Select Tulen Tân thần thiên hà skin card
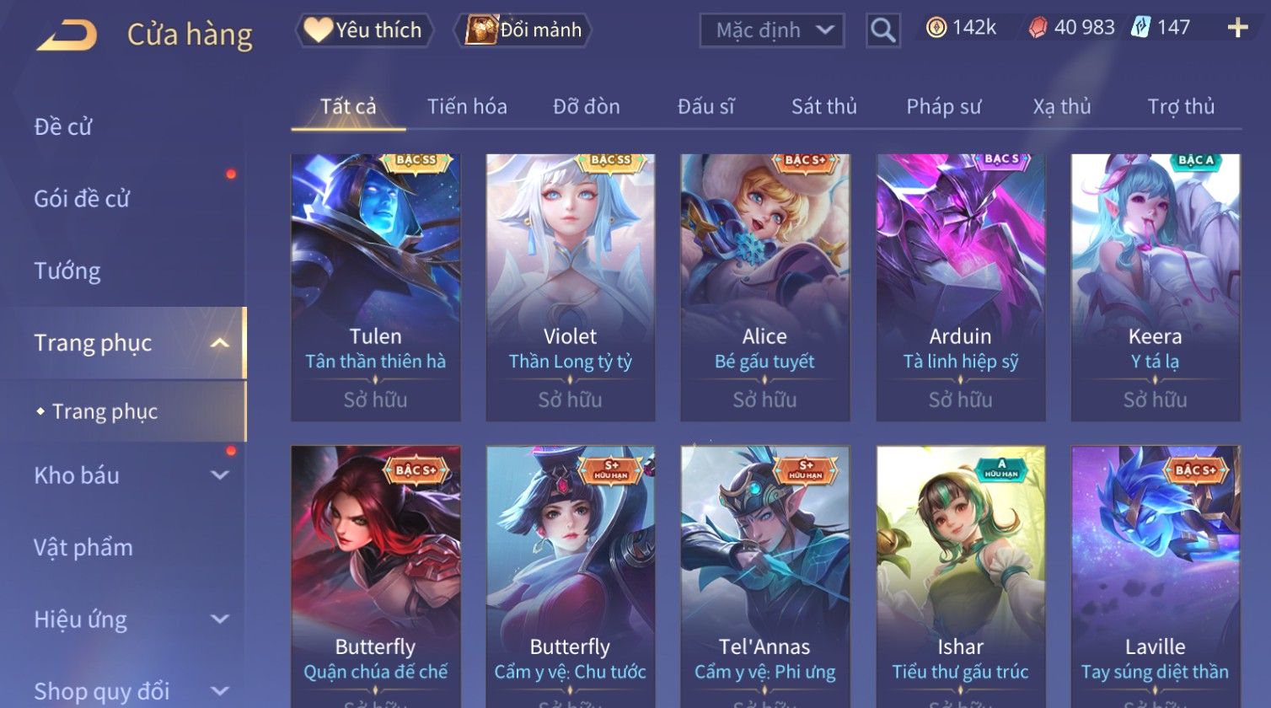The height and width of the screenshot is (708, 1271). (376, 287)
